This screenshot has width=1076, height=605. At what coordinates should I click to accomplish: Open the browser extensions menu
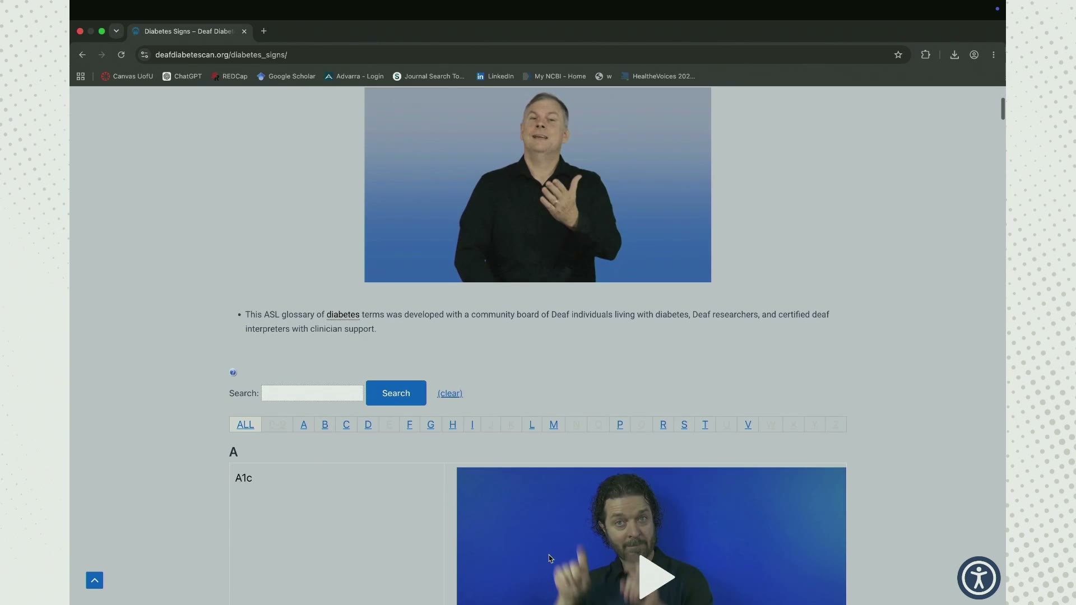(x=926, y=55)
